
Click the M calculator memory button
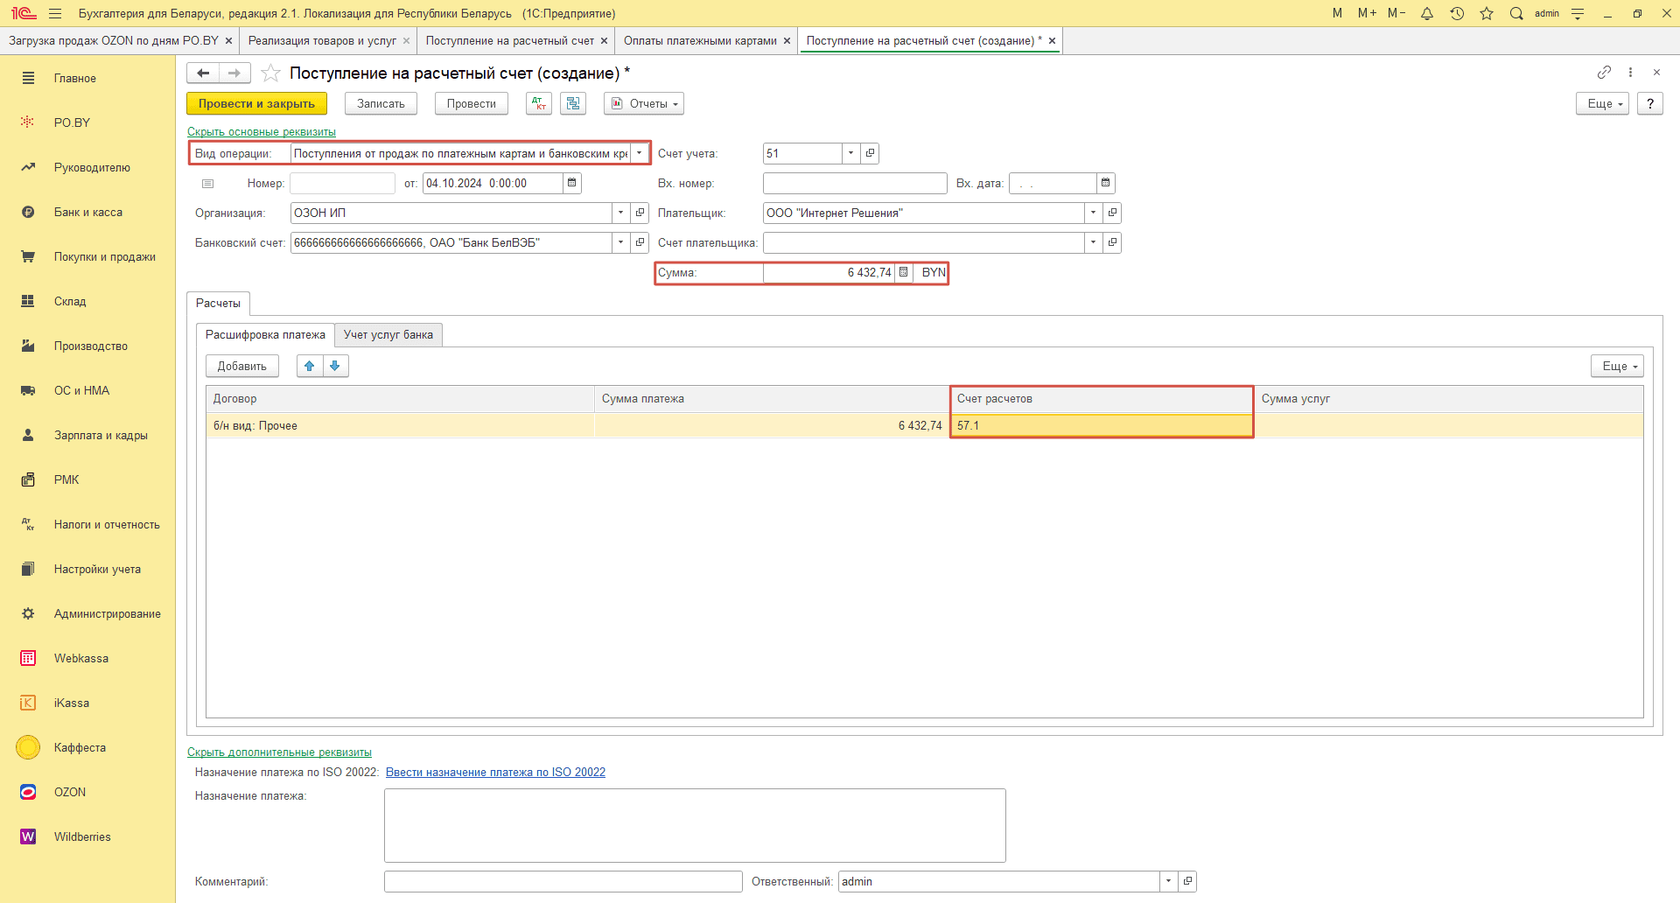[1337, 13]
